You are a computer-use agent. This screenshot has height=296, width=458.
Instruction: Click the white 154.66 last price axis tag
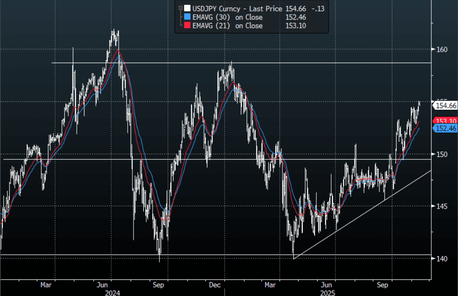coord(446,106)
